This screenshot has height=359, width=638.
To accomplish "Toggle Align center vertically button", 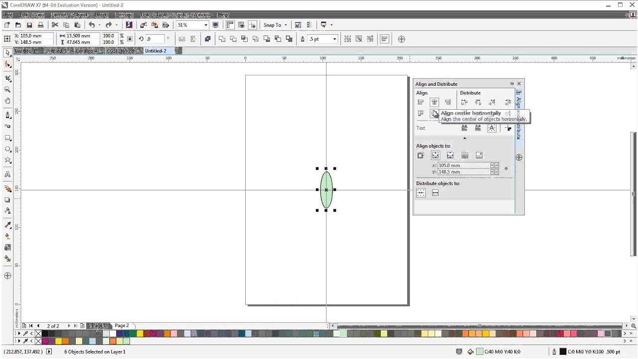I will [434, 114].
